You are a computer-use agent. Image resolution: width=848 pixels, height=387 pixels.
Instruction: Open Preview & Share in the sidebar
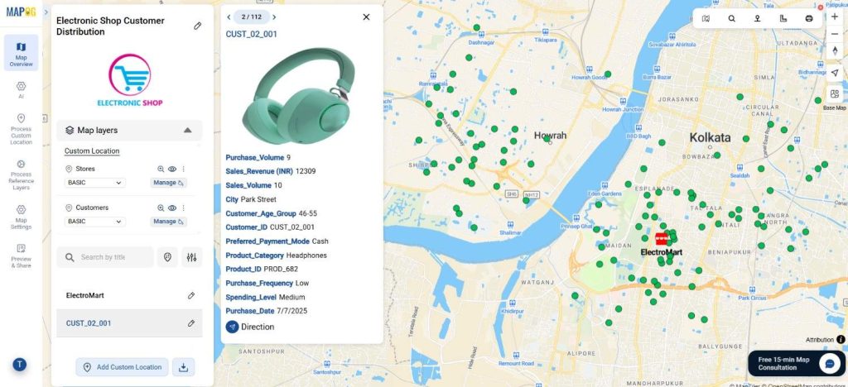coord(21,256)
